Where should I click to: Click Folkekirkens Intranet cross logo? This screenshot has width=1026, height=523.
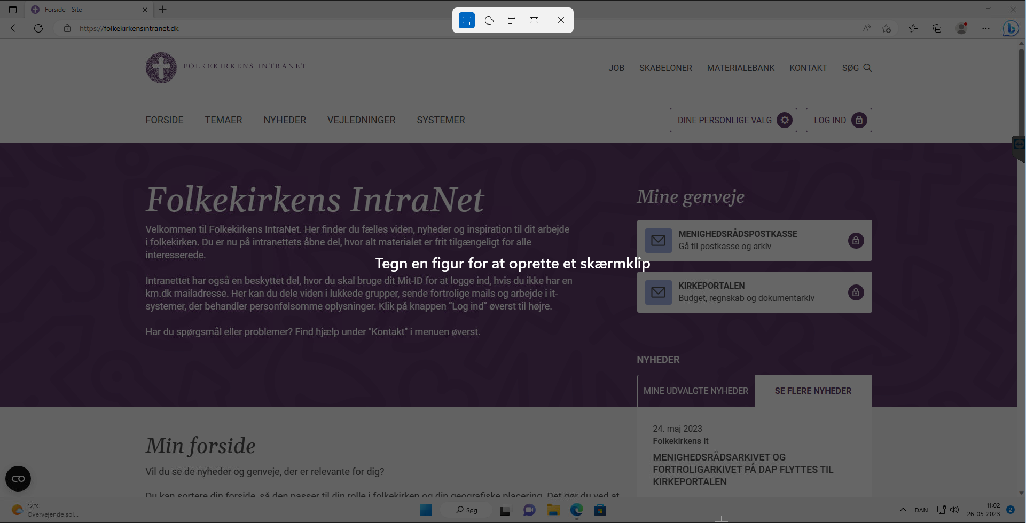click(161, 68)
